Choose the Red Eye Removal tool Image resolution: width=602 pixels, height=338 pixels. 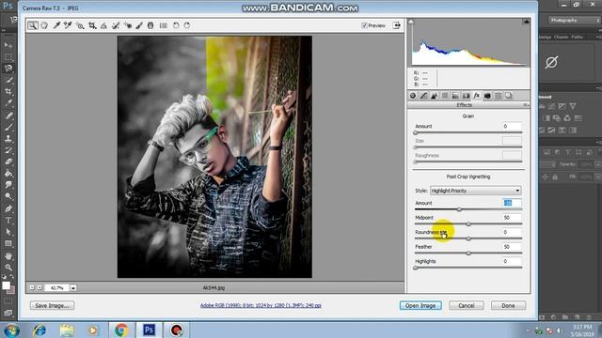coord(128,25)
